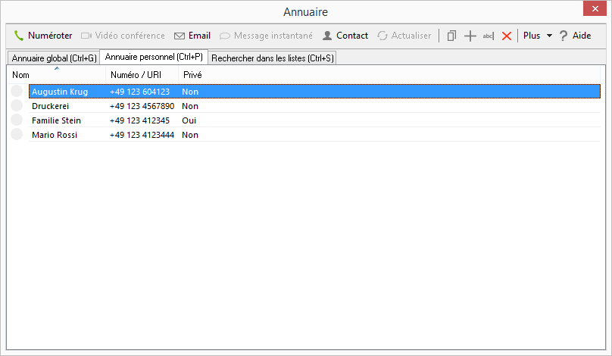Select the Annuaire personnel tab
The image size is (612, 356).
(x=154, y=58)
